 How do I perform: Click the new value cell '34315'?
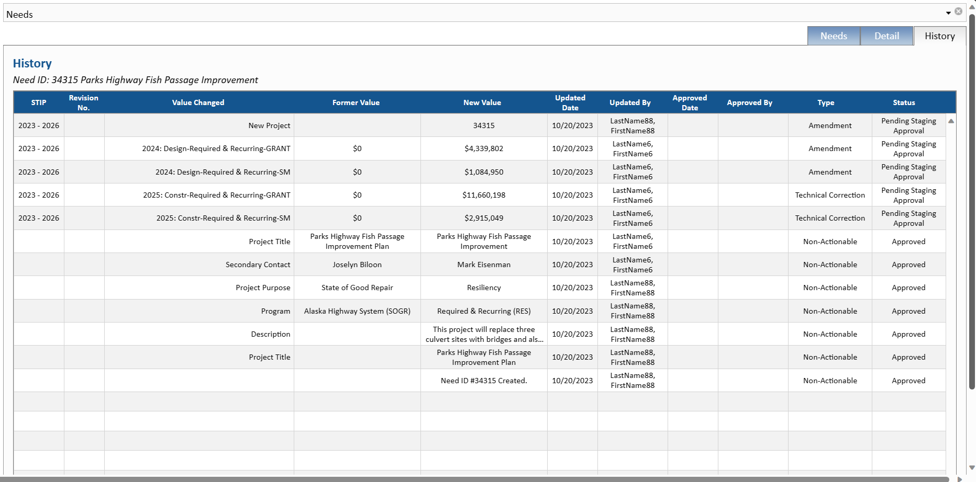[x=484, y=125]
